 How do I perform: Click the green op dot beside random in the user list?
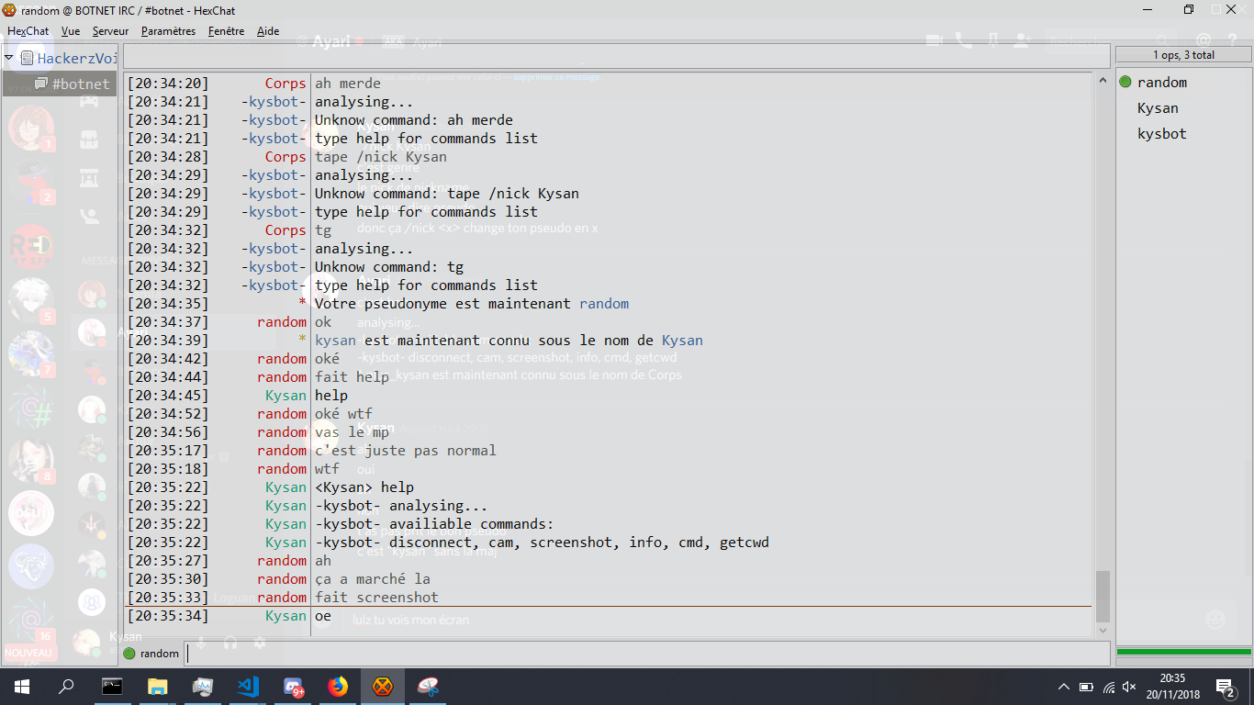(1125, 83)
